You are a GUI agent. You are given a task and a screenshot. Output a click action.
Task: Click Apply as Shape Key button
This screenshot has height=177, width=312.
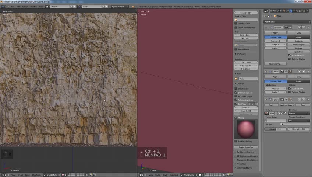click(x=287, y=105)
